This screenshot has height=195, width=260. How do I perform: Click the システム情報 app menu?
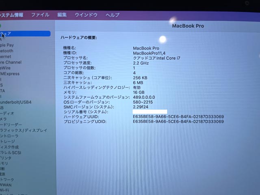coord(11,15)
